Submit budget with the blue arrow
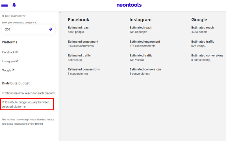 (51, 29)
